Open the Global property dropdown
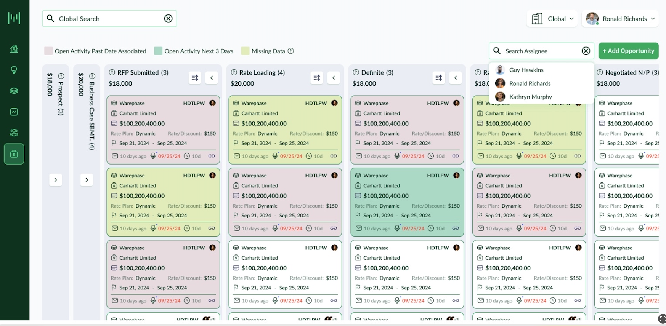The height and width of the screenshot is (326, 666). (552, 19)
